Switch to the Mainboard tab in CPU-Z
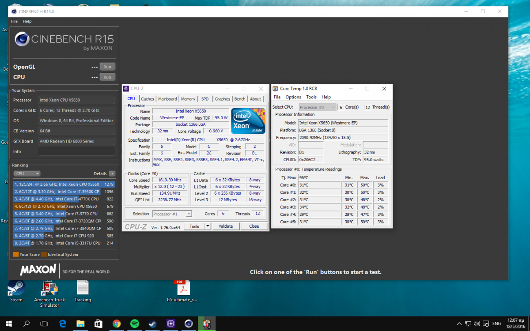 pyautogui.click(x=167, y=99)
